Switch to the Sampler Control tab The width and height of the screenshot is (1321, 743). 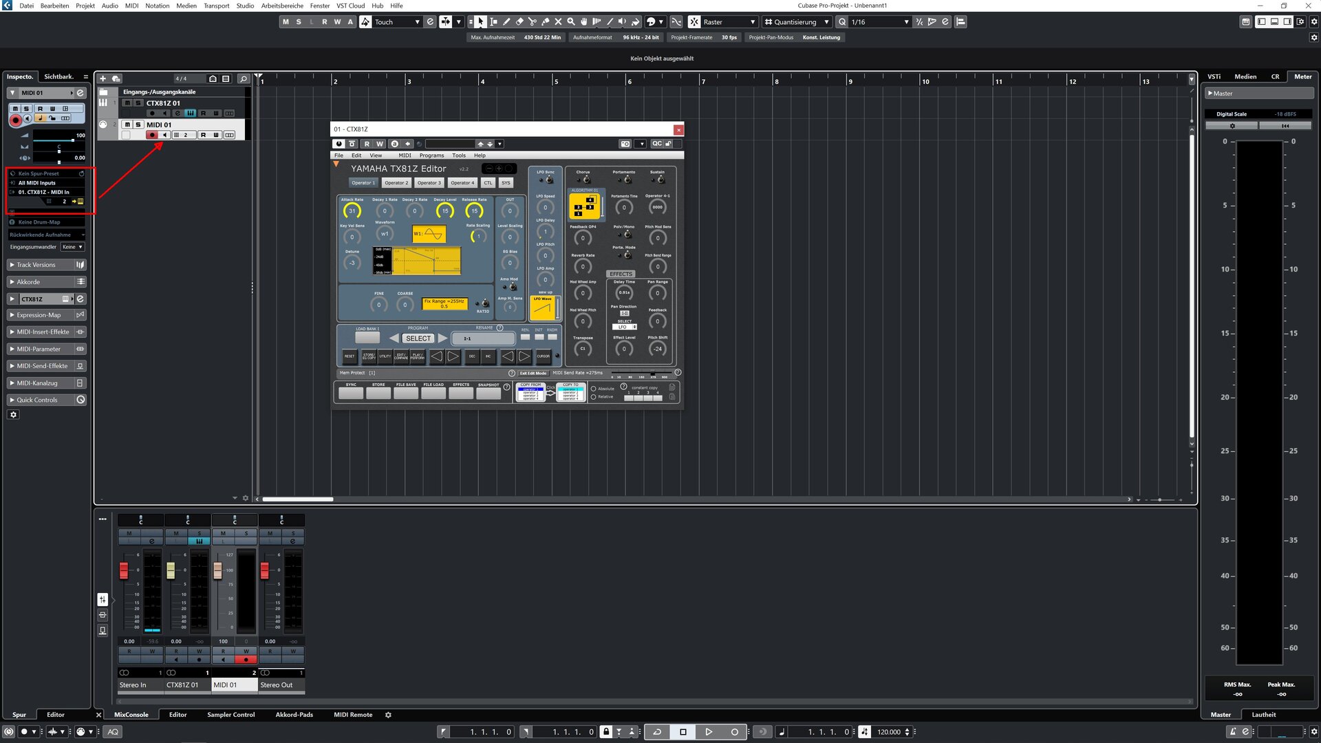[230, 715]
